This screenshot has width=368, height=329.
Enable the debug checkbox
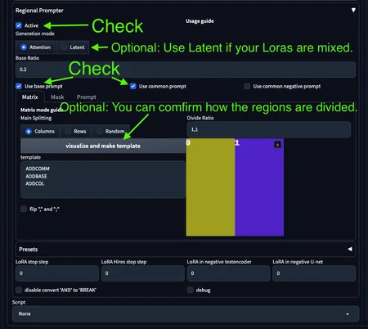pos(191,290)
